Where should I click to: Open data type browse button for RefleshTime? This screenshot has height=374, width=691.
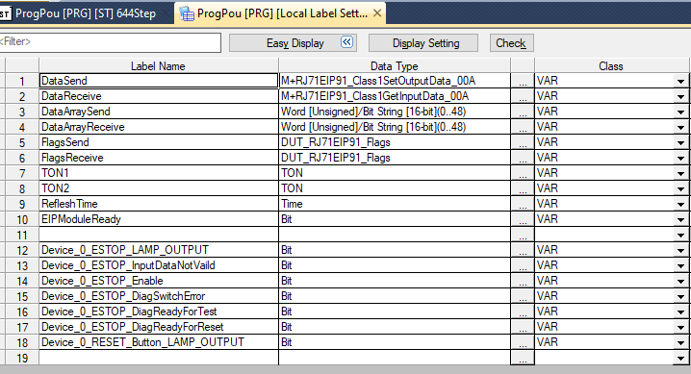(x=523, y=204)
